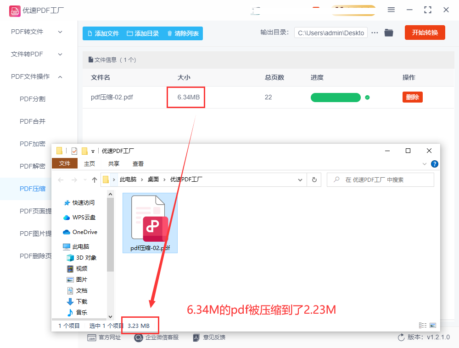Viewport: 459px width, 348px height.
Task: Click the version refresh icon at bottom
Action: click(x=401, y=337)
